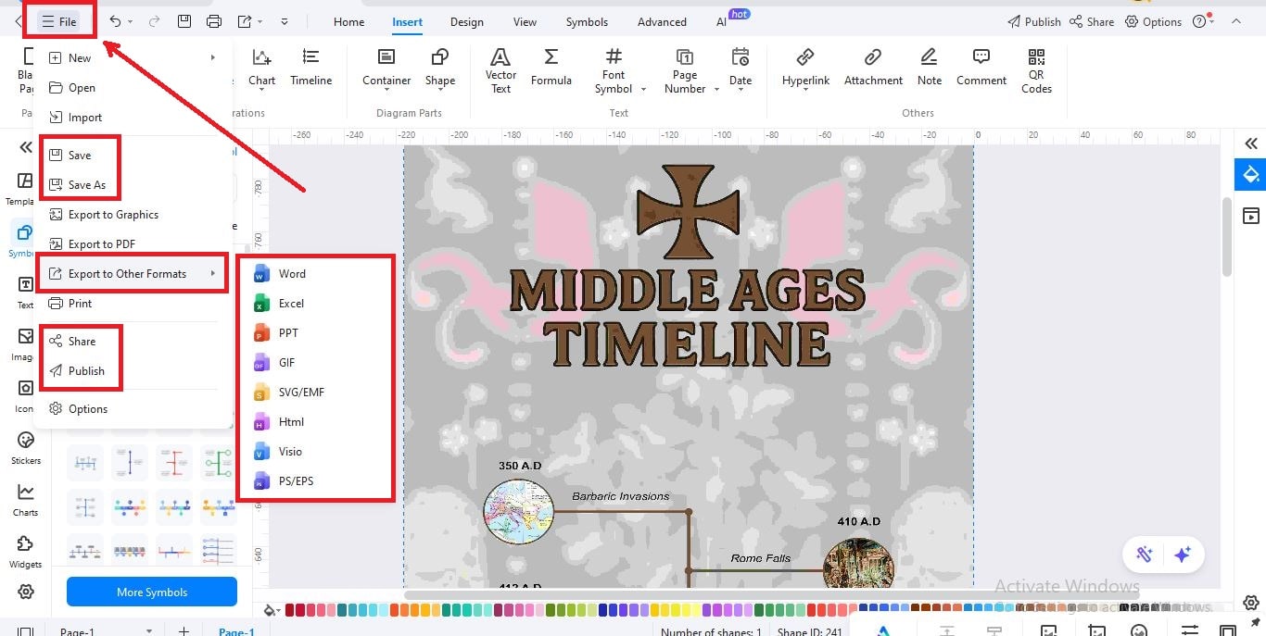
Task: Click Publish in the top right corner
Action: click(1033, 20)
